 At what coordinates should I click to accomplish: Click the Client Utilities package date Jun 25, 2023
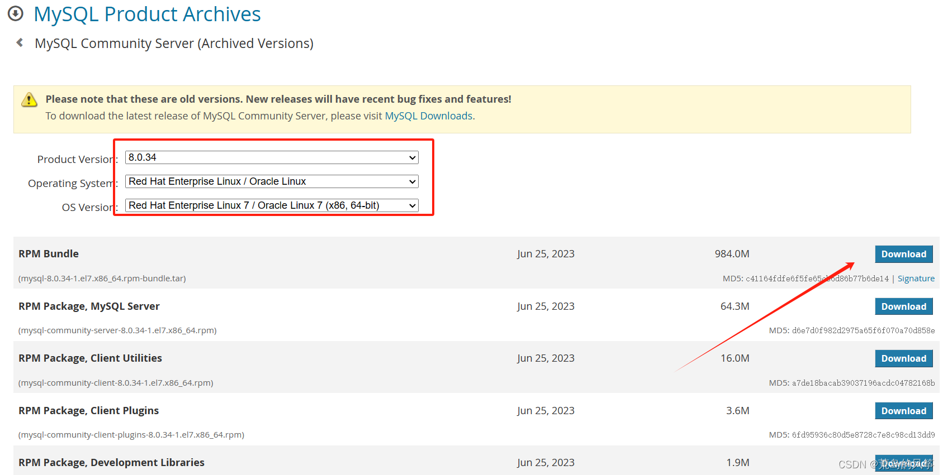(546, 358)
